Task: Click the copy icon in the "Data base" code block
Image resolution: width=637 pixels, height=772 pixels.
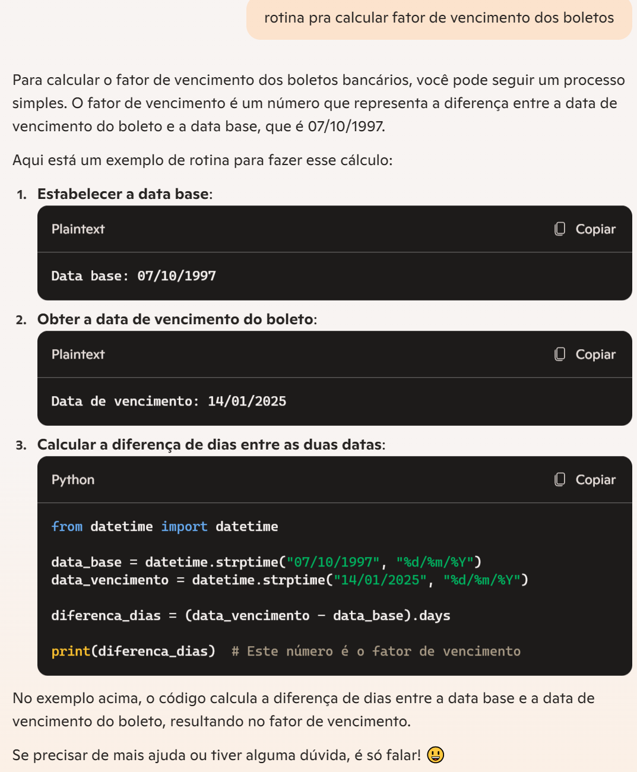Action: (x=560, y=229)
